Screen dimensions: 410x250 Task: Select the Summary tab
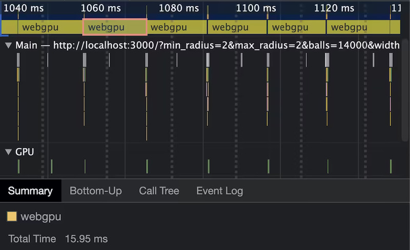[30, 191]
